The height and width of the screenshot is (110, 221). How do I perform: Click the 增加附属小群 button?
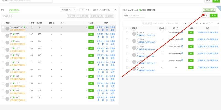(209, 10)
